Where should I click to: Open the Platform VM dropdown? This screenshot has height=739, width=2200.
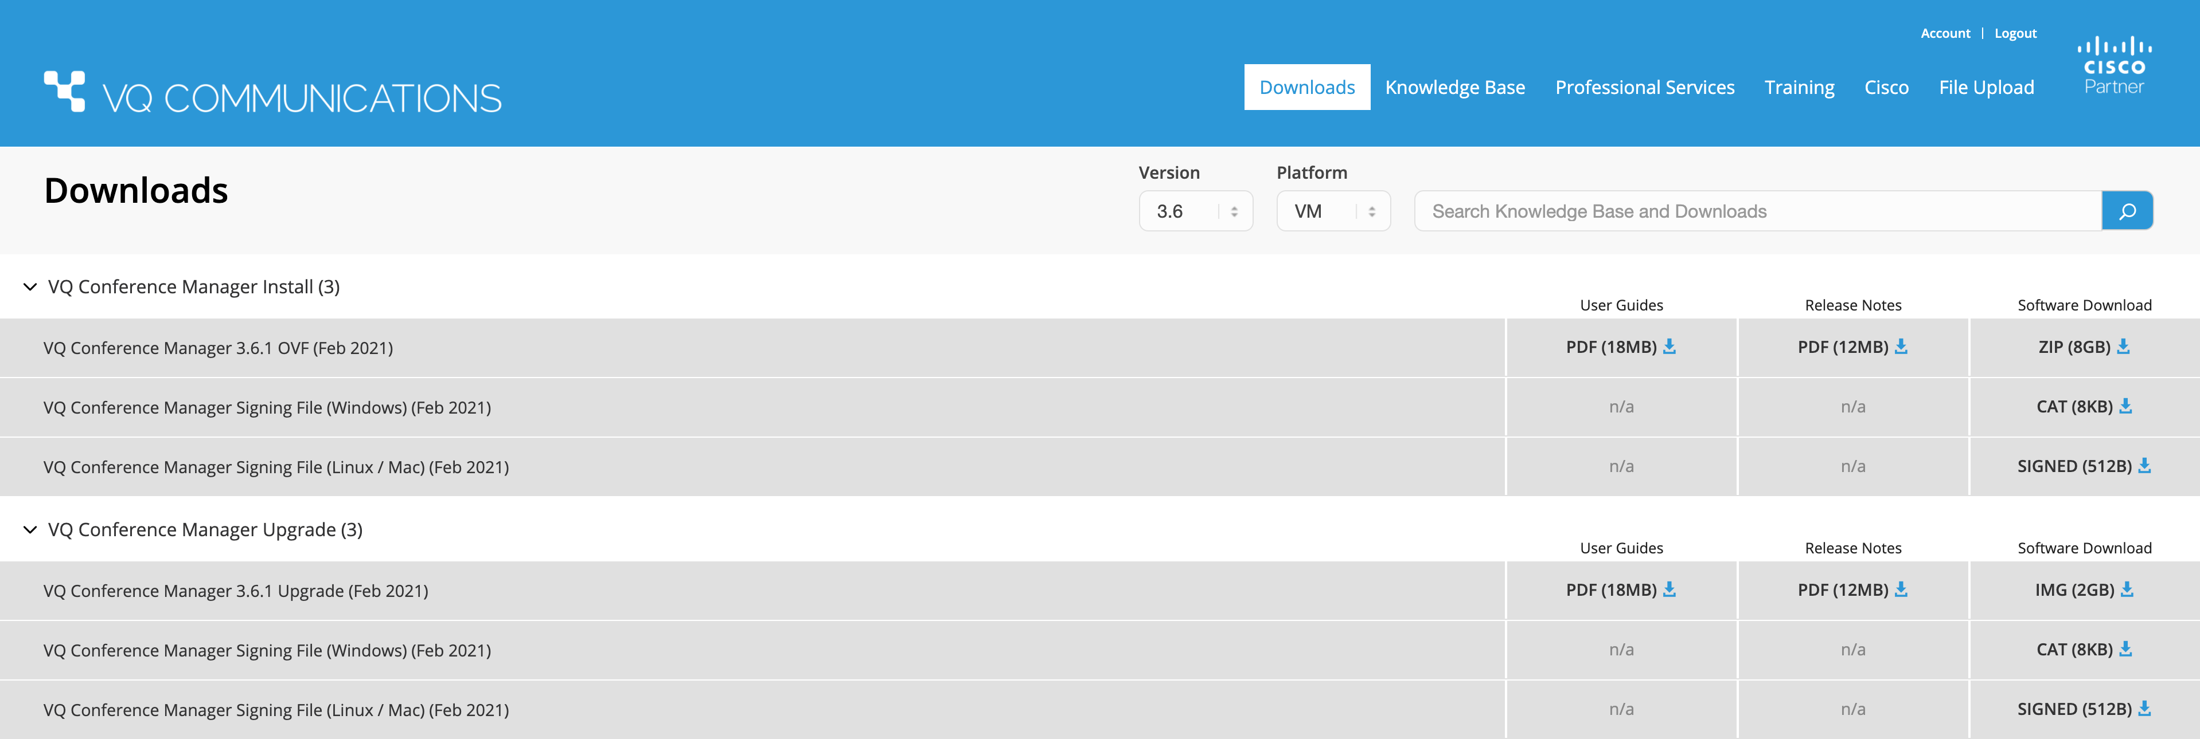1333,211
